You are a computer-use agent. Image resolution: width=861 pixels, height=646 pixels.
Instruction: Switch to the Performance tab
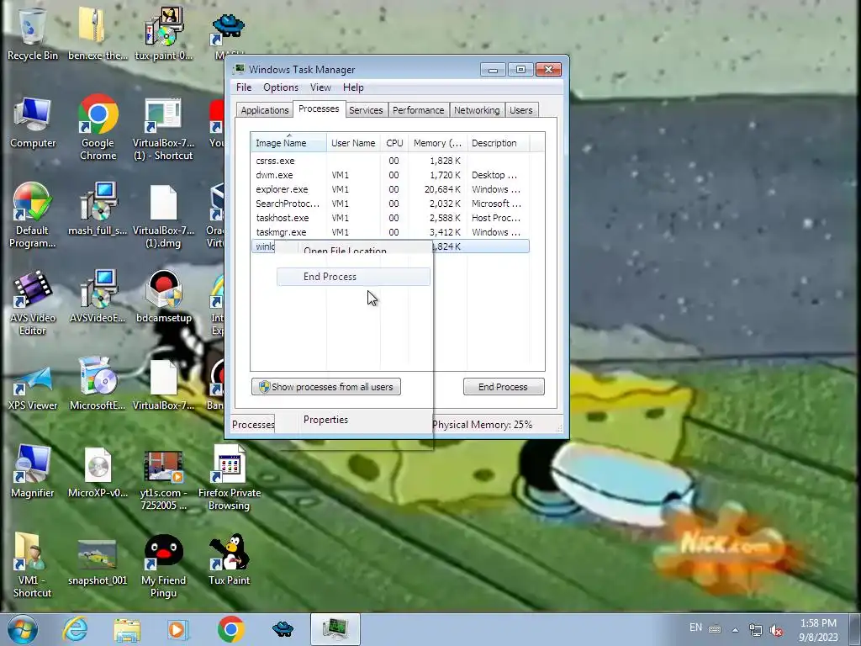point(419,110)
